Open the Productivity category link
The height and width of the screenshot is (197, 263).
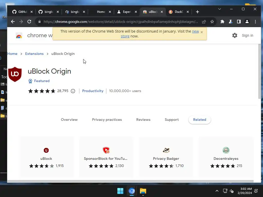(93, 91)
